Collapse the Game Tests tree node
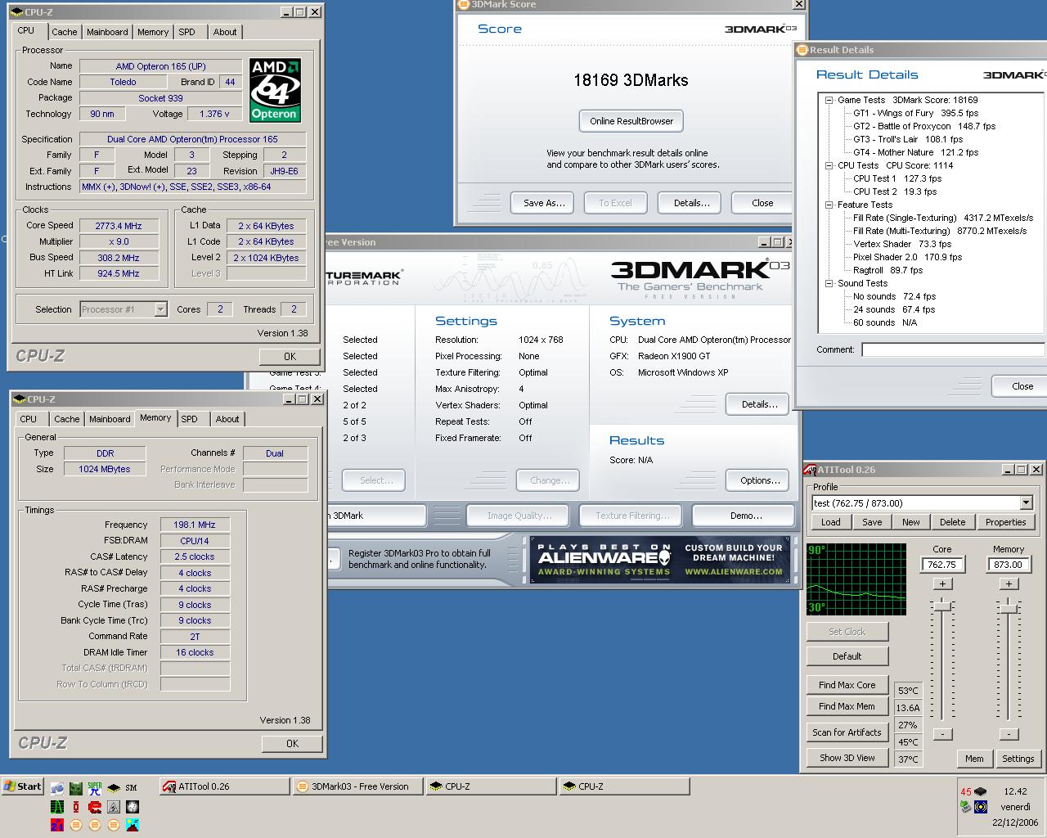The image size is (1047, 838). click(x=829, y=100)
